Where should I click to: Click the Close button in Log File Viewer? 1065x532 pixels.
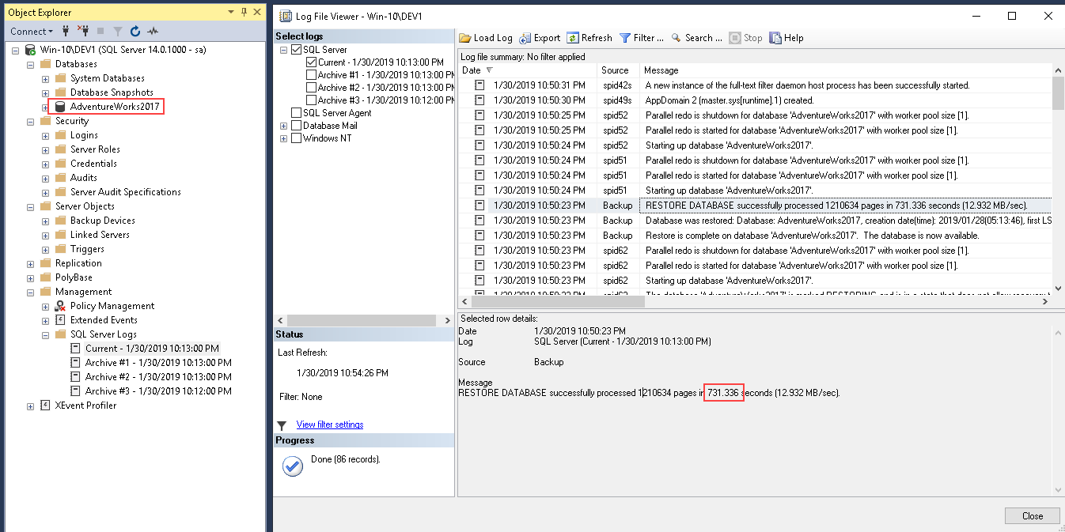click(x=1032, y=515)
